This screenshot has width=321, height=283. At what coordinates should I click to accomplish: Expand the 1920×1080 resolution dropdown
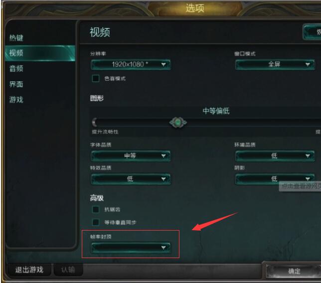[x=131, y=64]
